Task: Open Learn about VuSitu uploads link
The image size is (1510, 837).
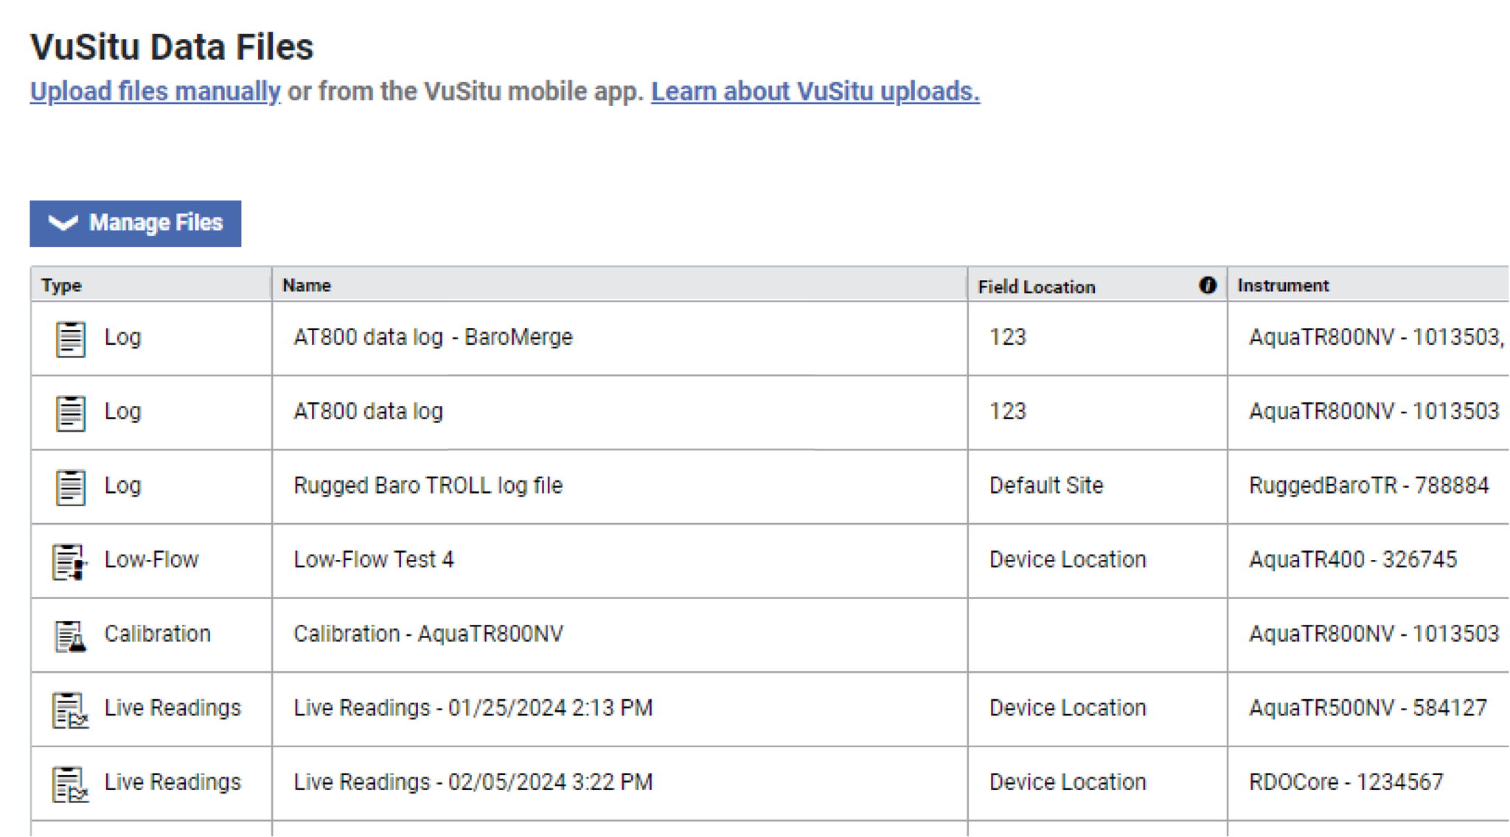Action: [x=815, y=91]
